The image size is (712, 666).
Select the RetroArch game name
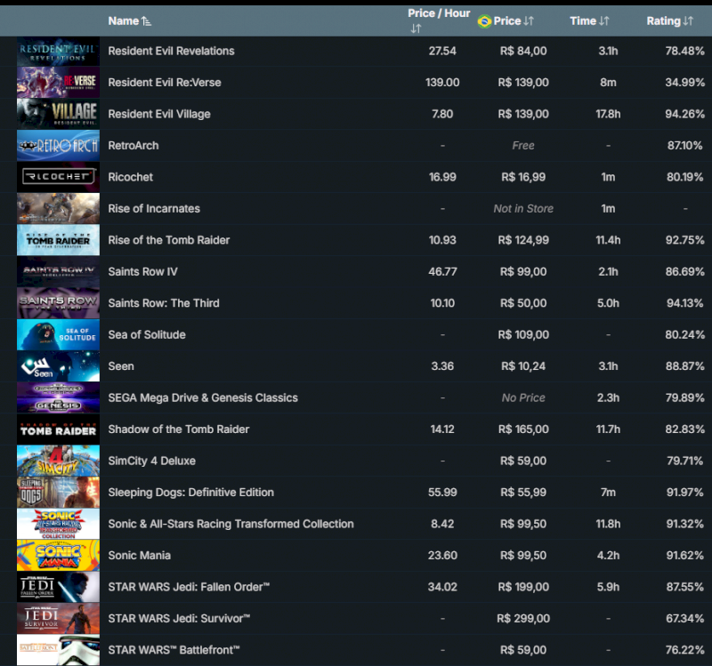point(133,146)
